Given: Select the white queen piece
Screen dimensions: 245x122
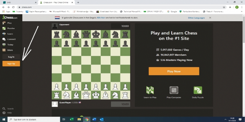Looking at the screenshot, I should point(86,95).
